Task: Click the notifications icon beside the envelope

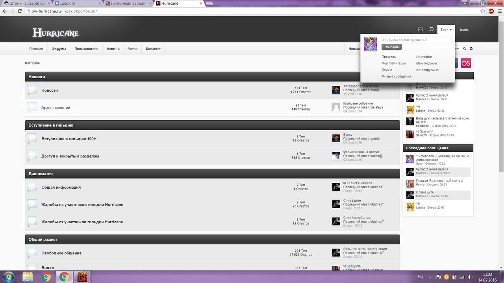Action: 432,29
